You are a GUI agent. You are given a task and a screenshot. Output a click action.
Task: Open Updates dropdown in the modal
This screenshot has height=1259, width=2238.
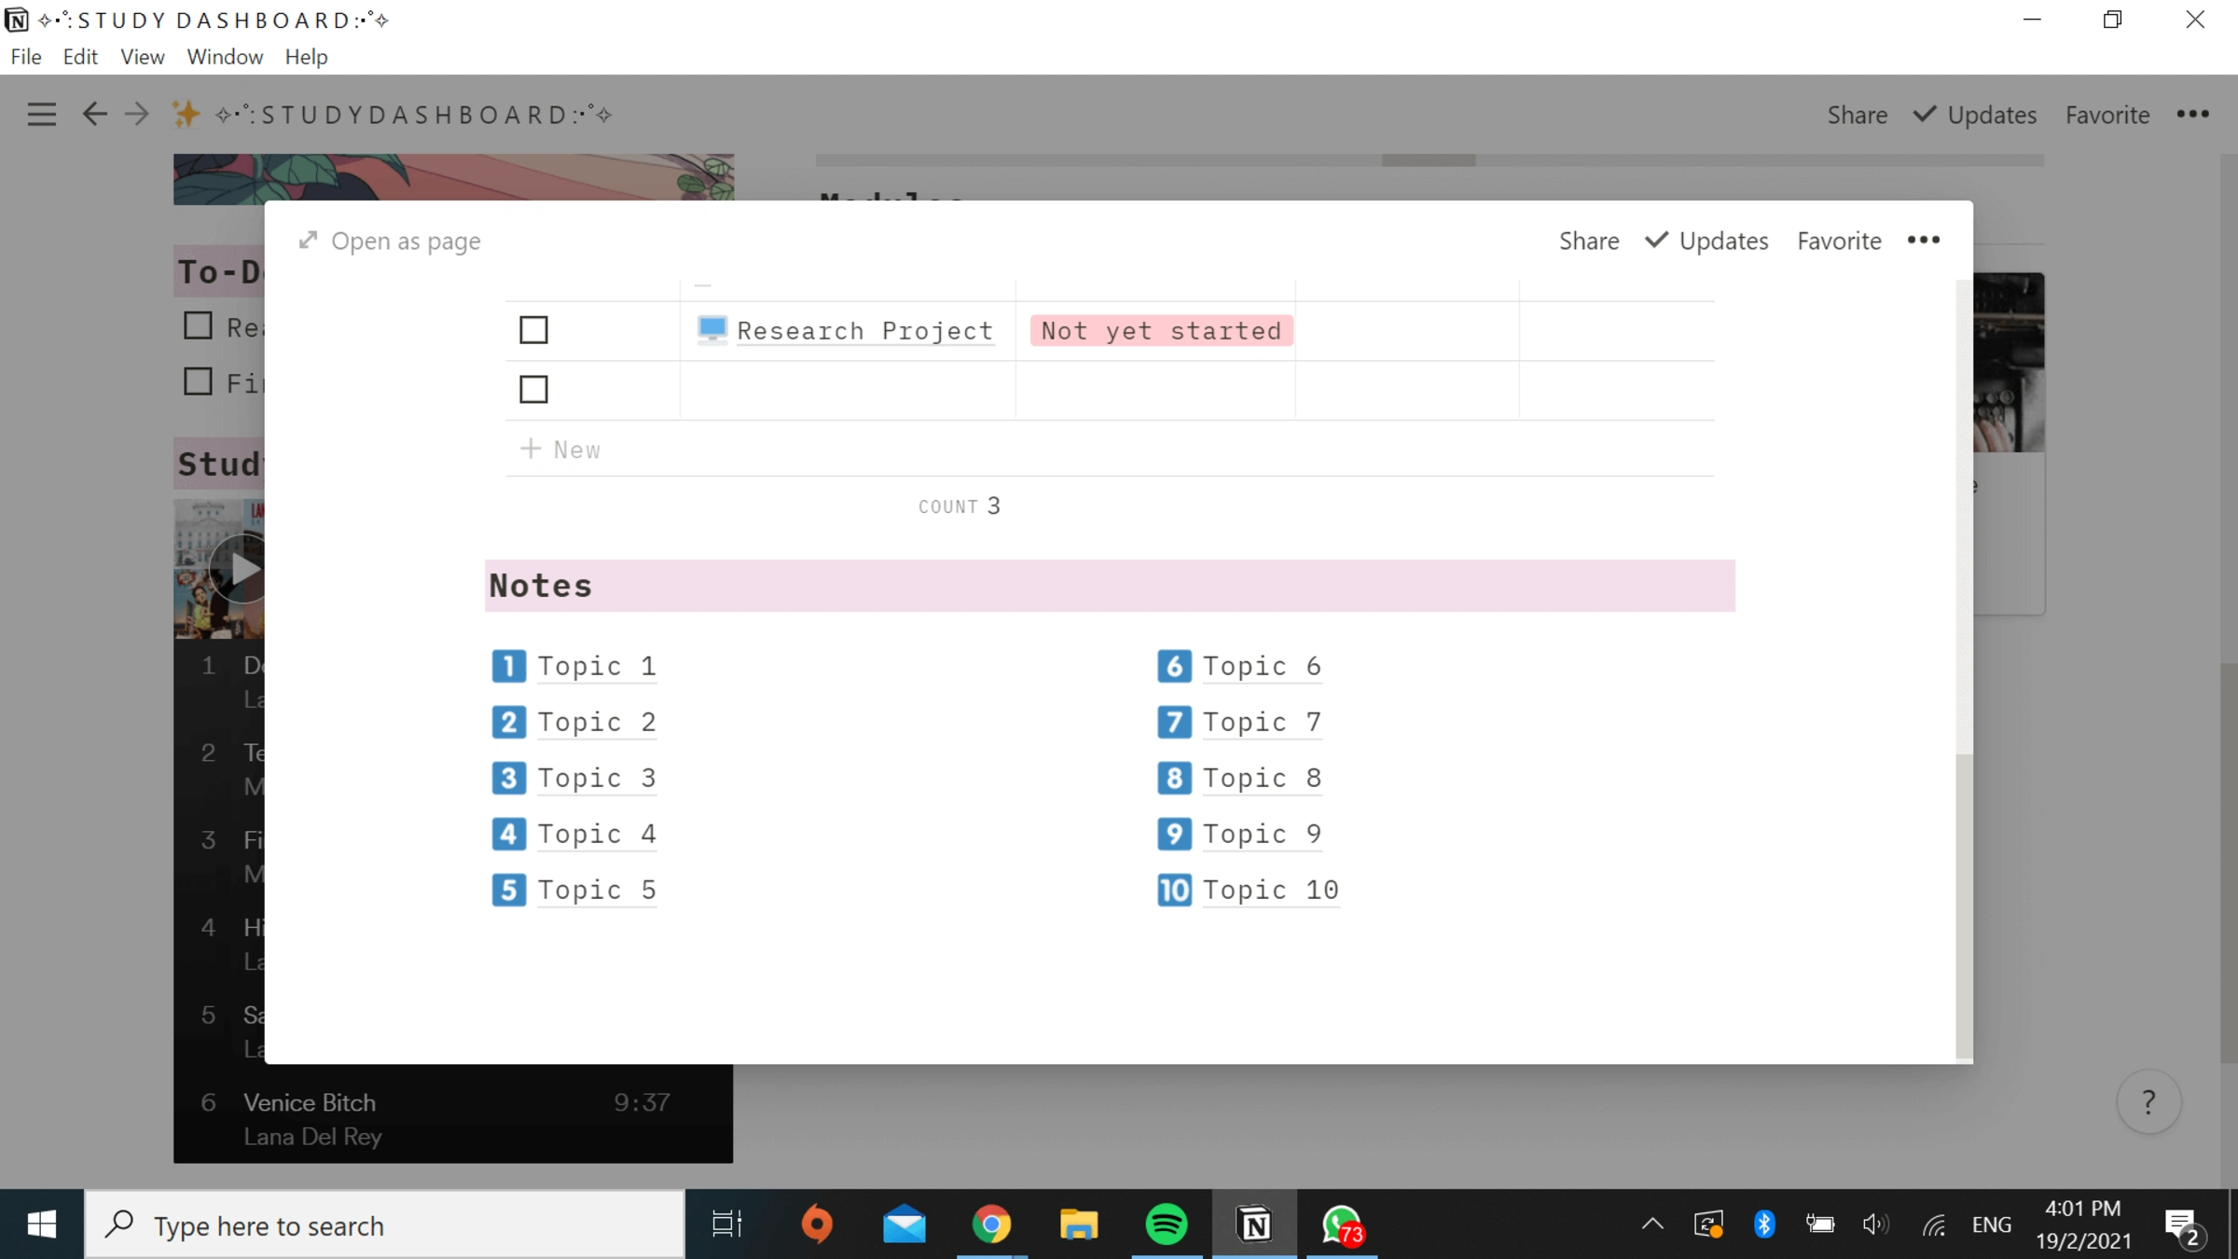(x=1706, y=241)
